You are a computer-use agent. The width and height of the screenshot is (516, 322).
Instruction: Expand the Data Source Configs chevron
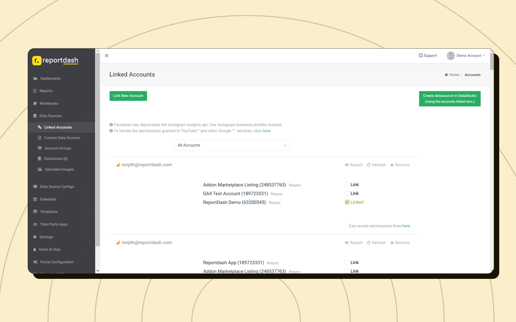(88, 187)
